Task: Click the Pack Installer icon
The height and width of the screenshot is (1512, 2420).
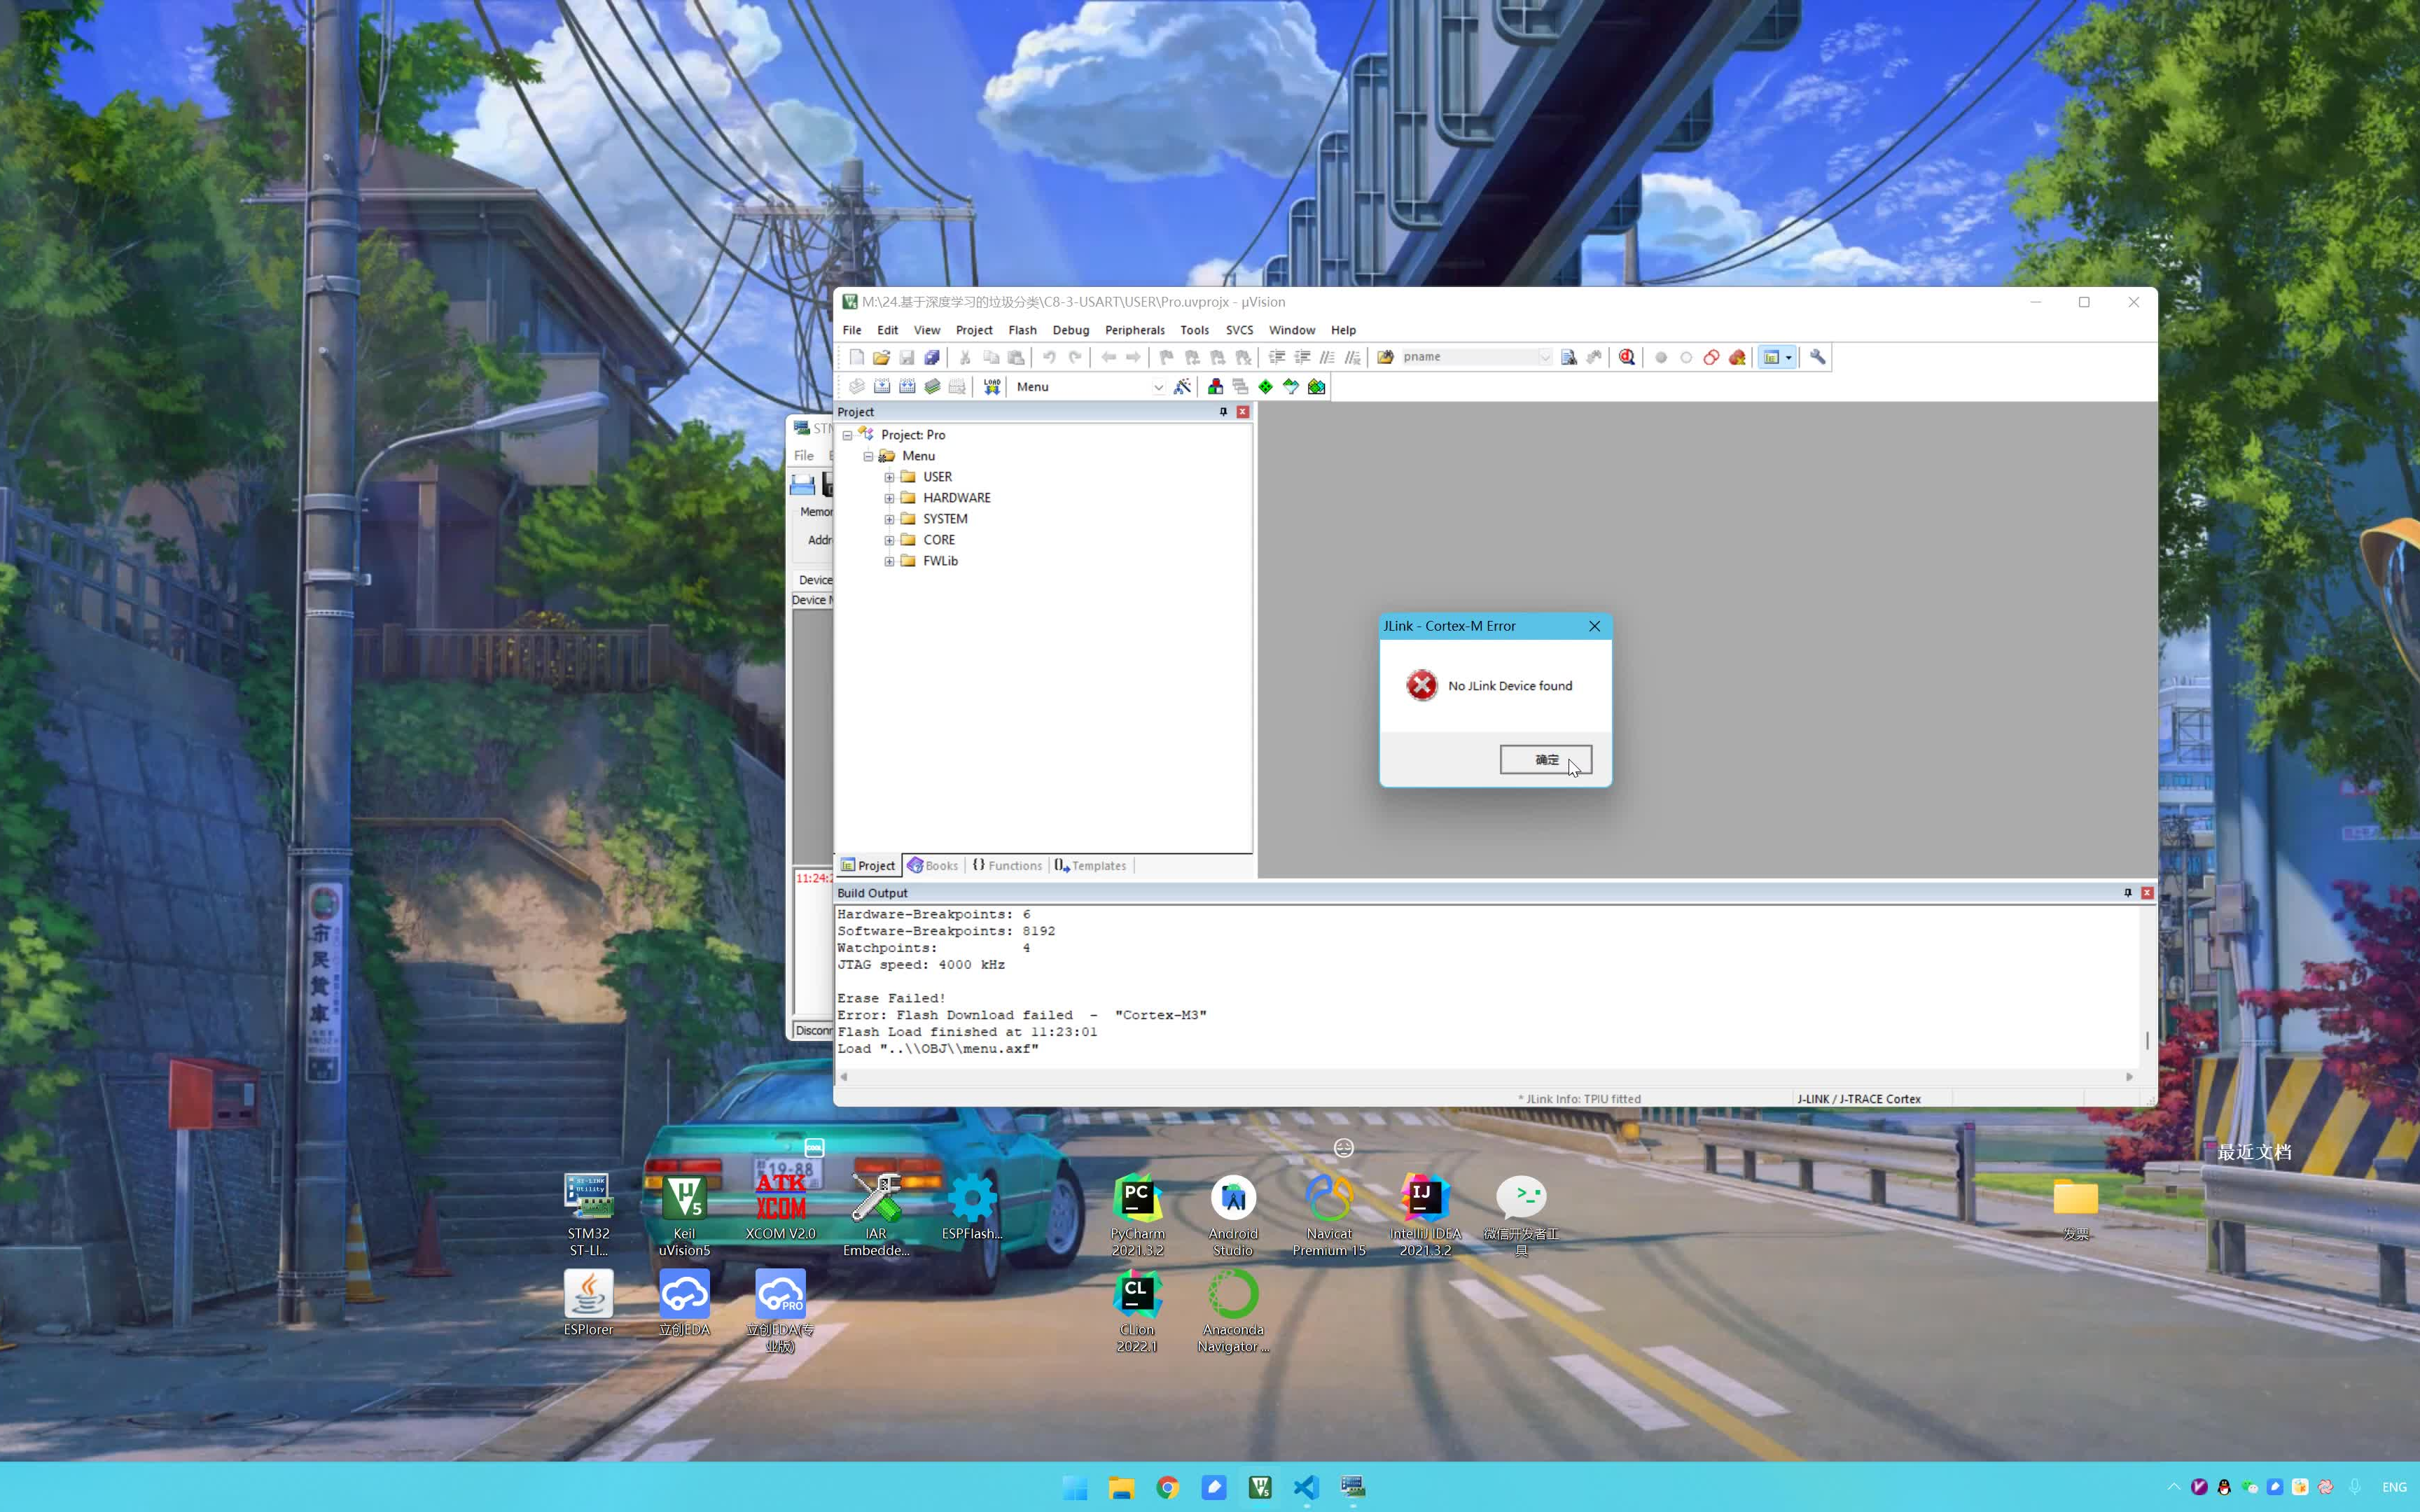Action: (1316, 387)
